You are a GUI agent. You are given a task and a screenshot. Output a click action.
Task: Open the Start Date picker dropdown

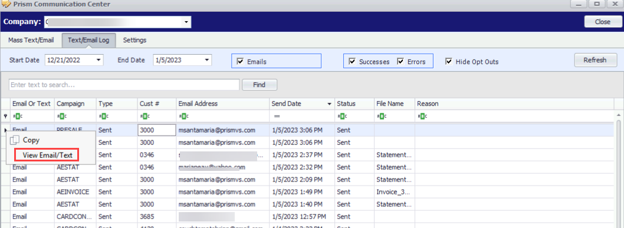click(98, 60)
